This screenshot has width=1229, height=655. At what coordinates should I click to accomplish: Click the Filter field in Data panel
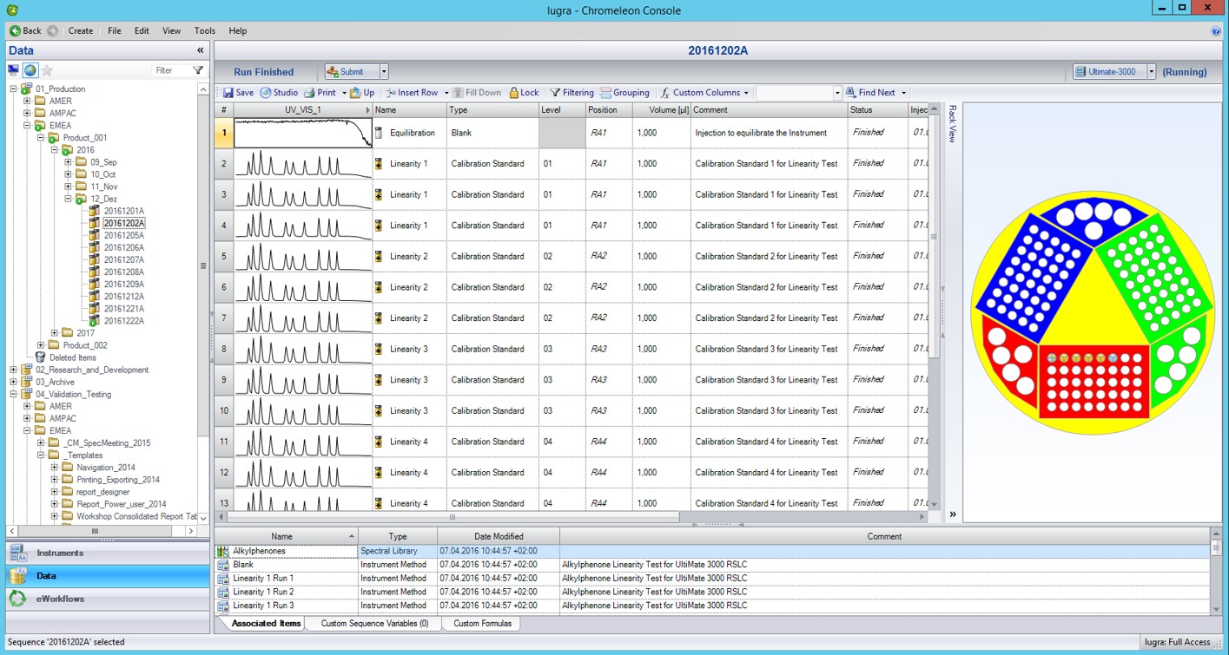click(172, 70)
